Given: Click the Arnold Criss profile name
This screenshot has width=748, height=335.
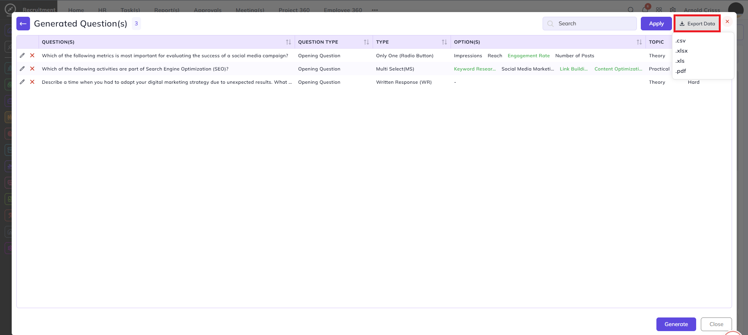Looking at the screenshot, I should pos(702,10).
